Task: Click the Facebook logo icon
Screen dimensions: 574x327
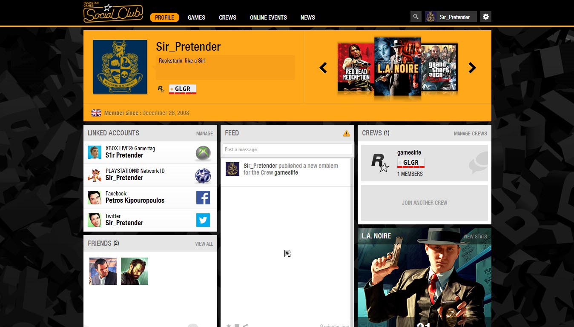Action: pyautogui.click(x=203, y=198)
